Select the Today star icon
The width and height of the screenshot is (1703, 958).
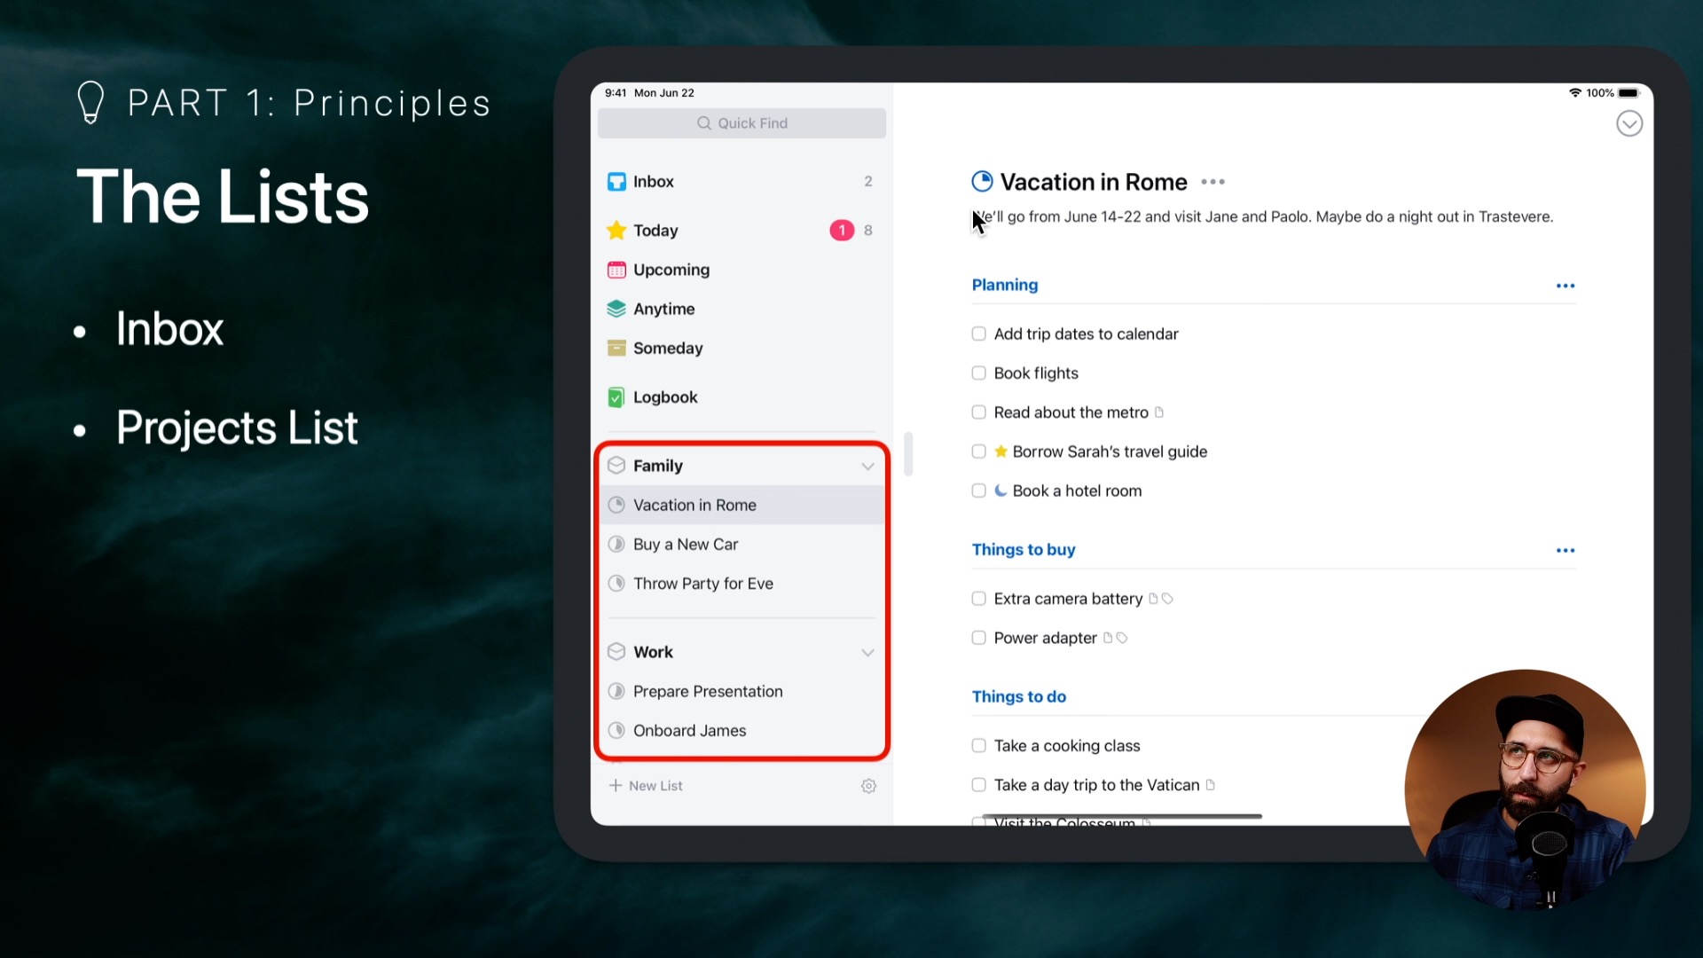pyautogui.click(x=616, y=231)
